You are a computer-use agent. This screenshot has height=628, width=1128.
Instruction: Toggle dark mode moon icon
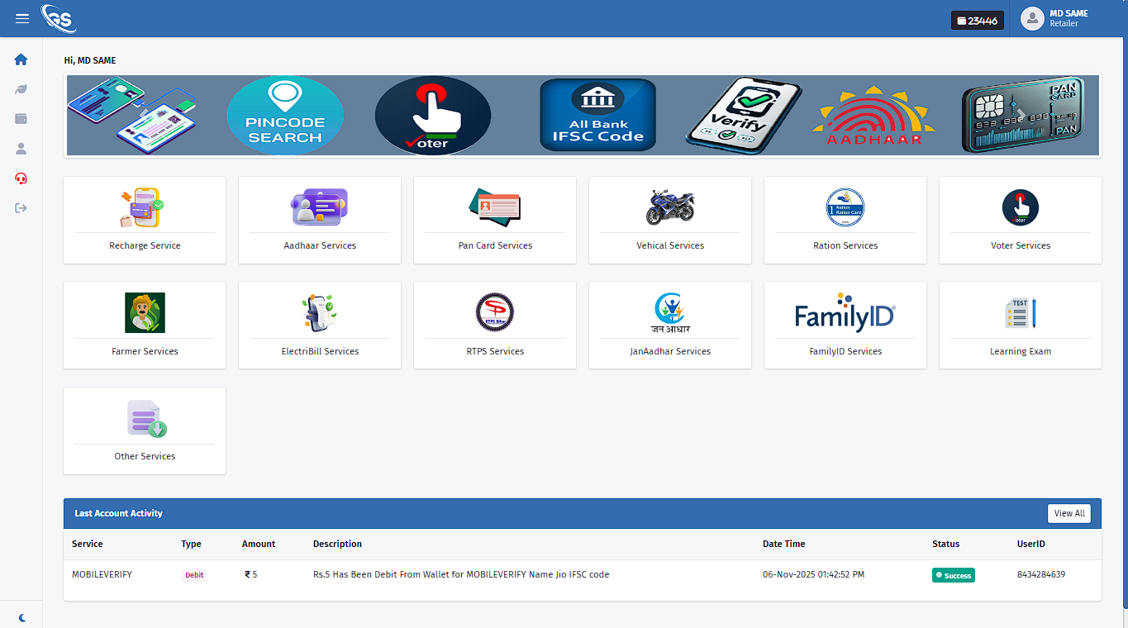coord(22,617)
